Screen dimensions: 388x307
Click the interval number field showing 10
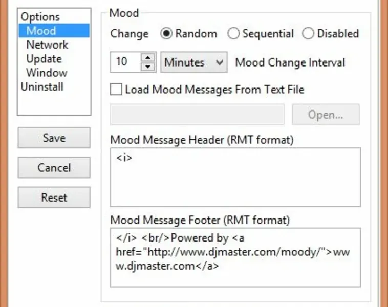point(125,62)
